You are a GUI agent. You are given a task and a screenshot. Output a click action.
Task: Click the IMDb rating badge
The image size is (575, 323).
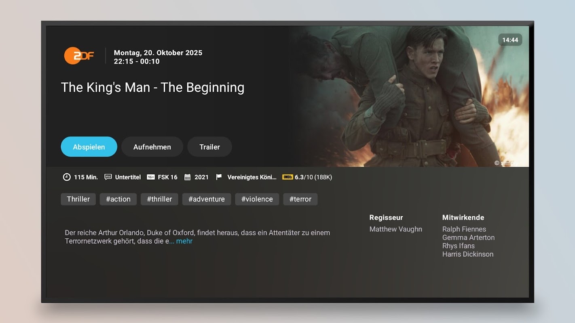tap(287, 177)
